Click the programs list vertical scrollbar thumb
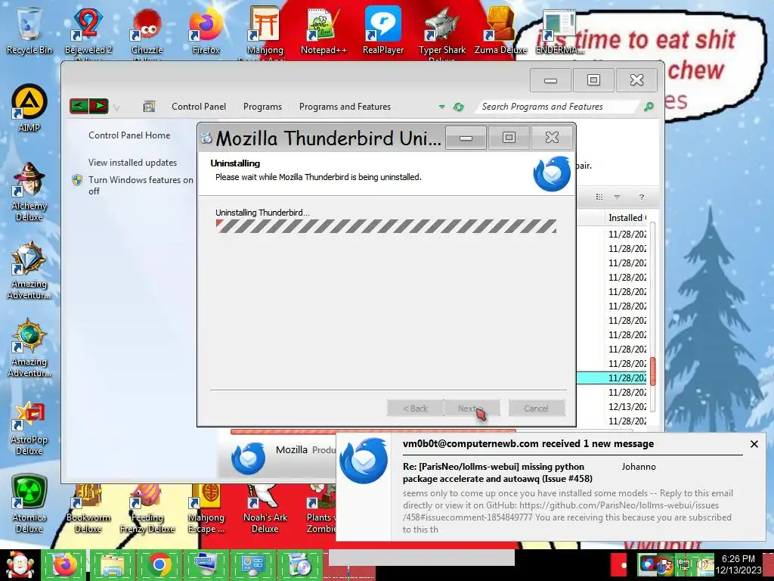This screenshot has width=774, height=581. 653,371
